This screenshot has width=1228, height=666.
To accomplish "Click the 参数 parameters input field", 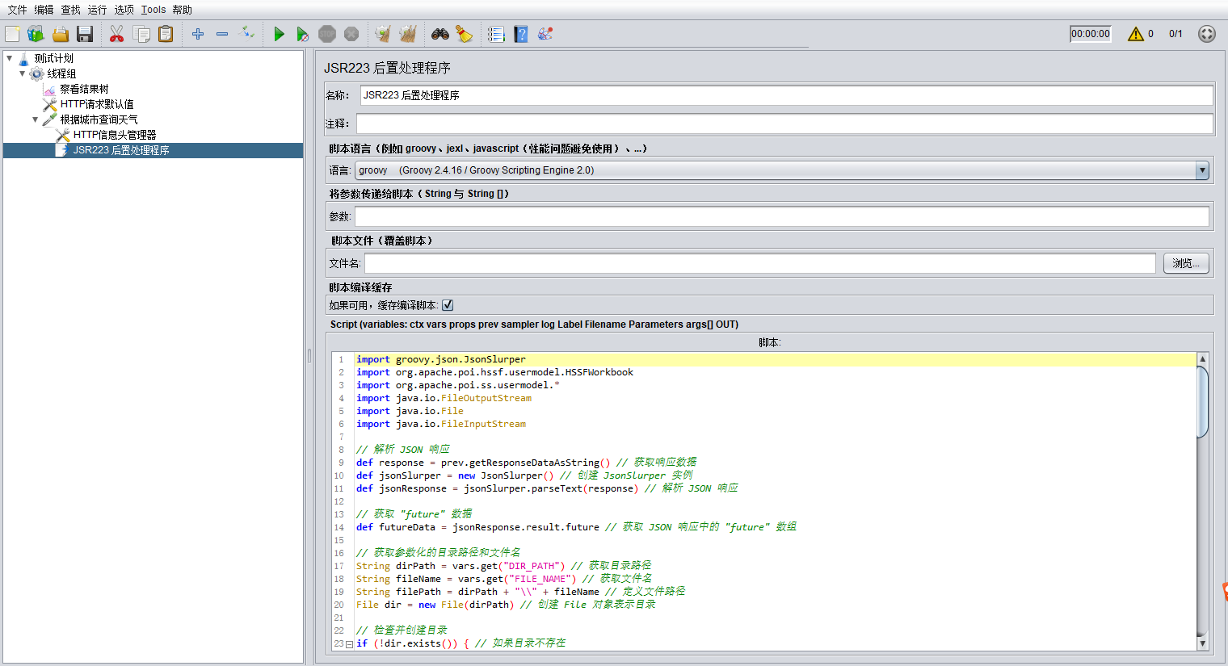I will pyautogui.click(x=782, y=216).
